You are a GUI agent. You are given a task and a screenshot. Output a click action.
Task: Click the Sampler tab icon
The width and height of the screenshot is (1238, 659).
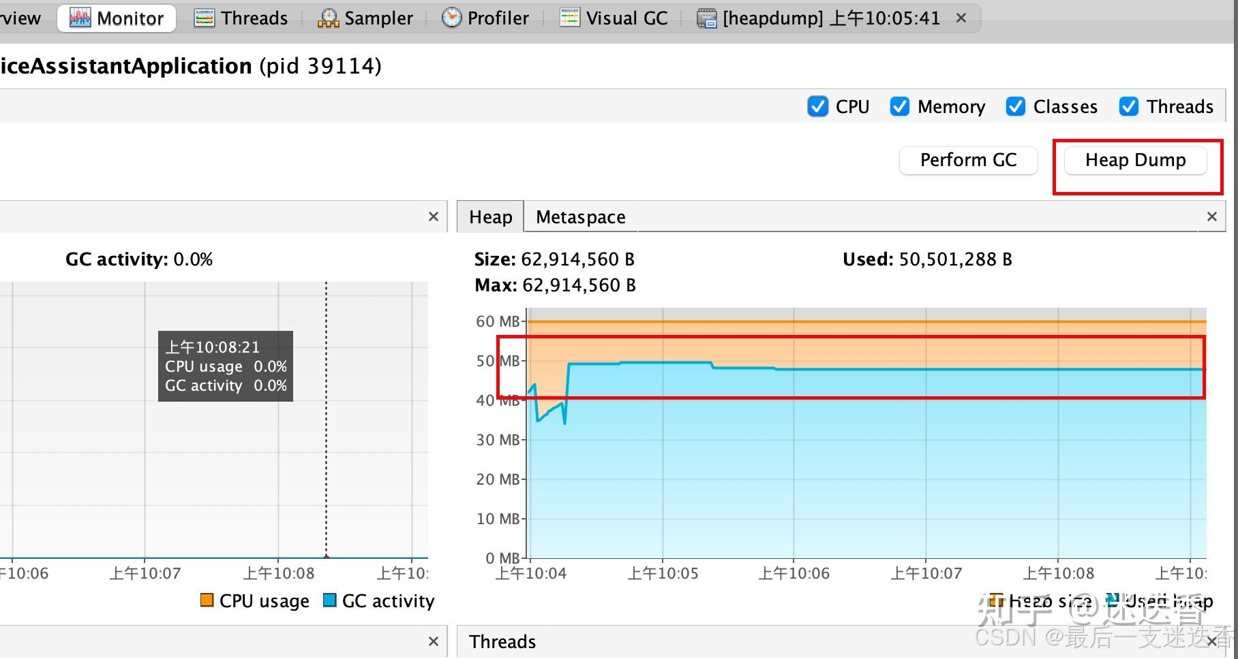coord(328,18)
